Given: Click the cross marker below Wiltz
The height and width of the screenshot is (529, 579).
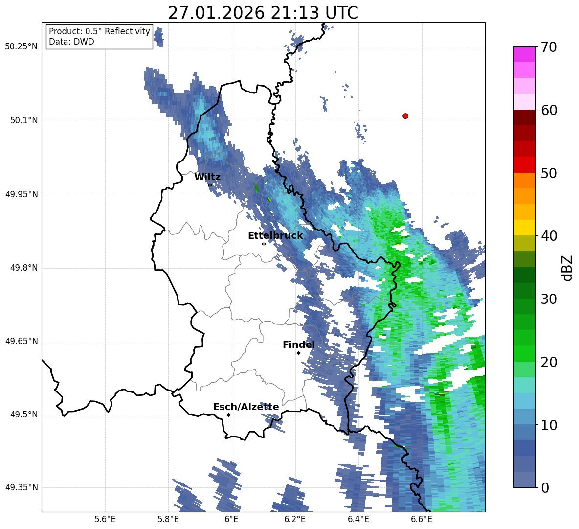Looking at the screenshot, I should point(210,185).
